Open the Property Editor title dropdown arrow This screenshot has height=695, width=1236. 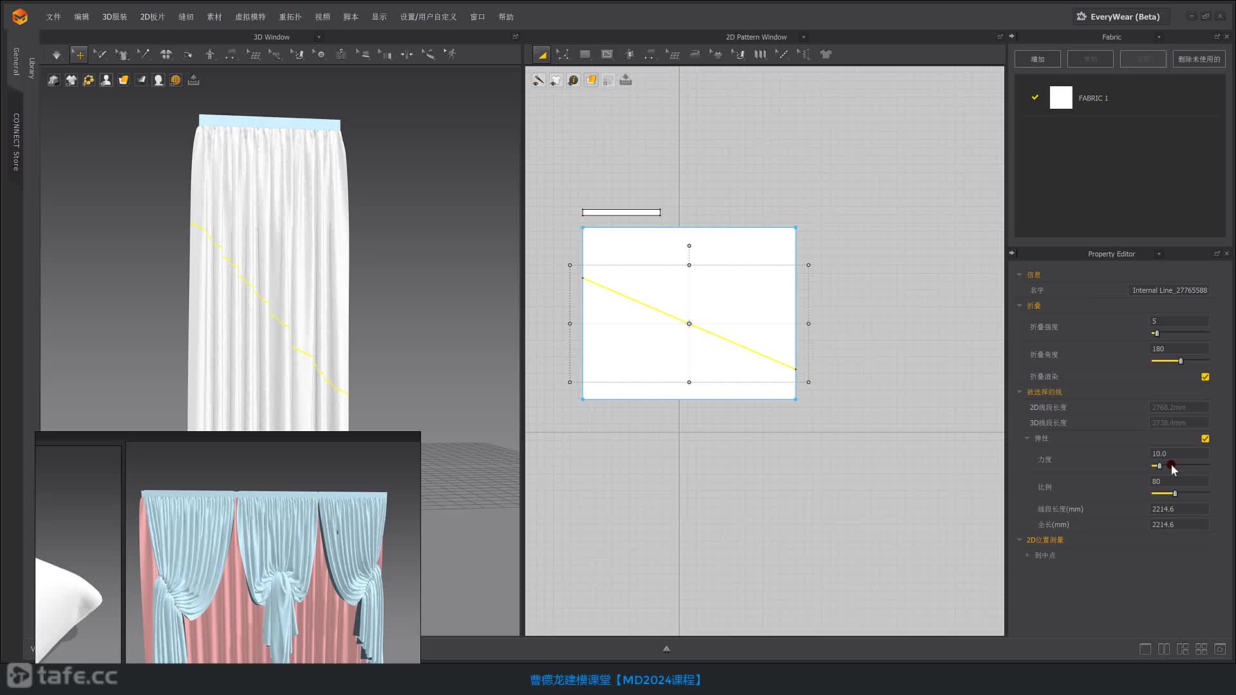click(1159, 254)
